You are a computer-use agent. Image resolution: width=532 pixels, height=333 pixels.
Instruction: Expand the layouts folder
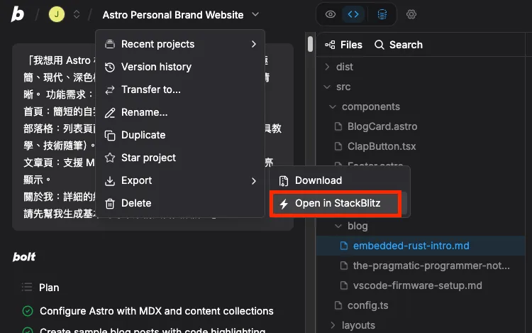(421, 325)
